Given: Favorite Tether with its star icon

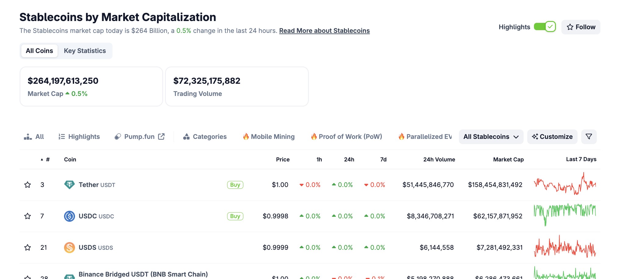Looking at the screenshot, I should click(27, 185).
